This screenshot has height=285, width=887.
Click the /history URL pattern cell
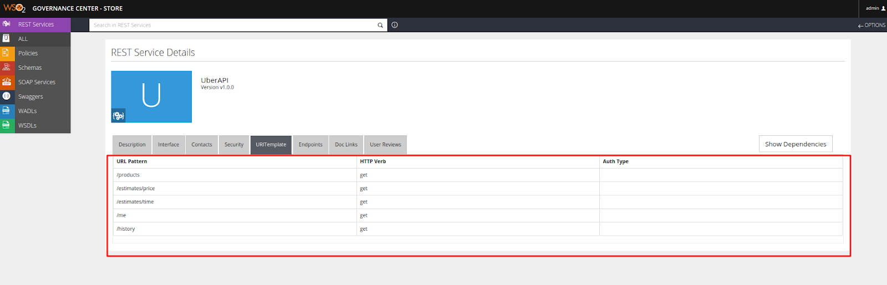235,229
